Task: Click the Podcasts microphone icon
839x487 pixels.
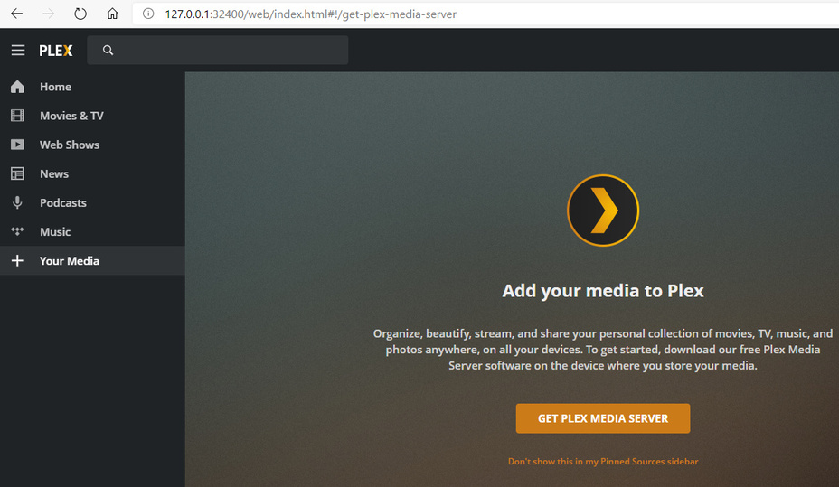Action: [18, 202]
